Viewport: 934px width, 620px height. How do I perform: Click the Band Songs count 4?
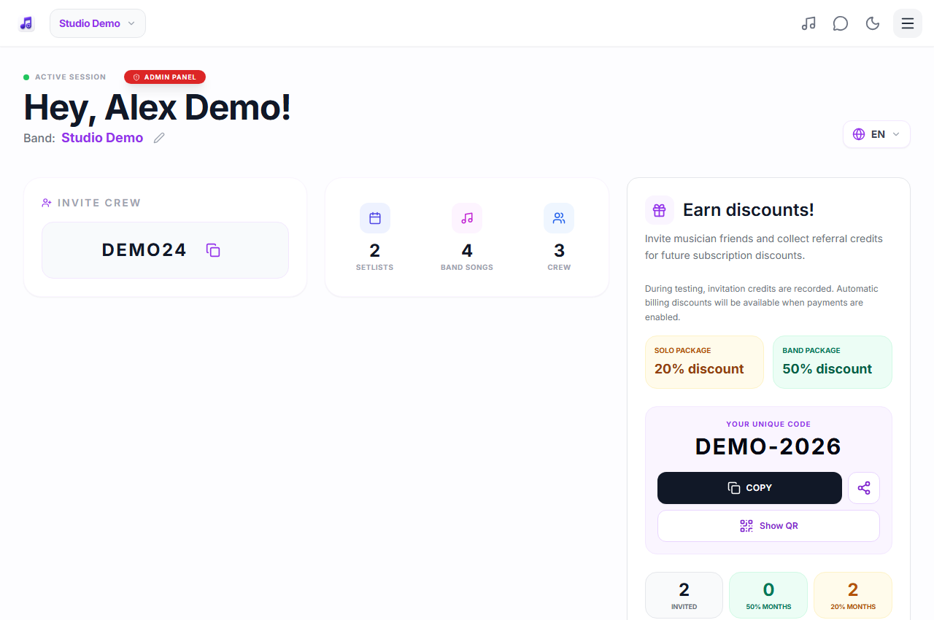[467, 251]
